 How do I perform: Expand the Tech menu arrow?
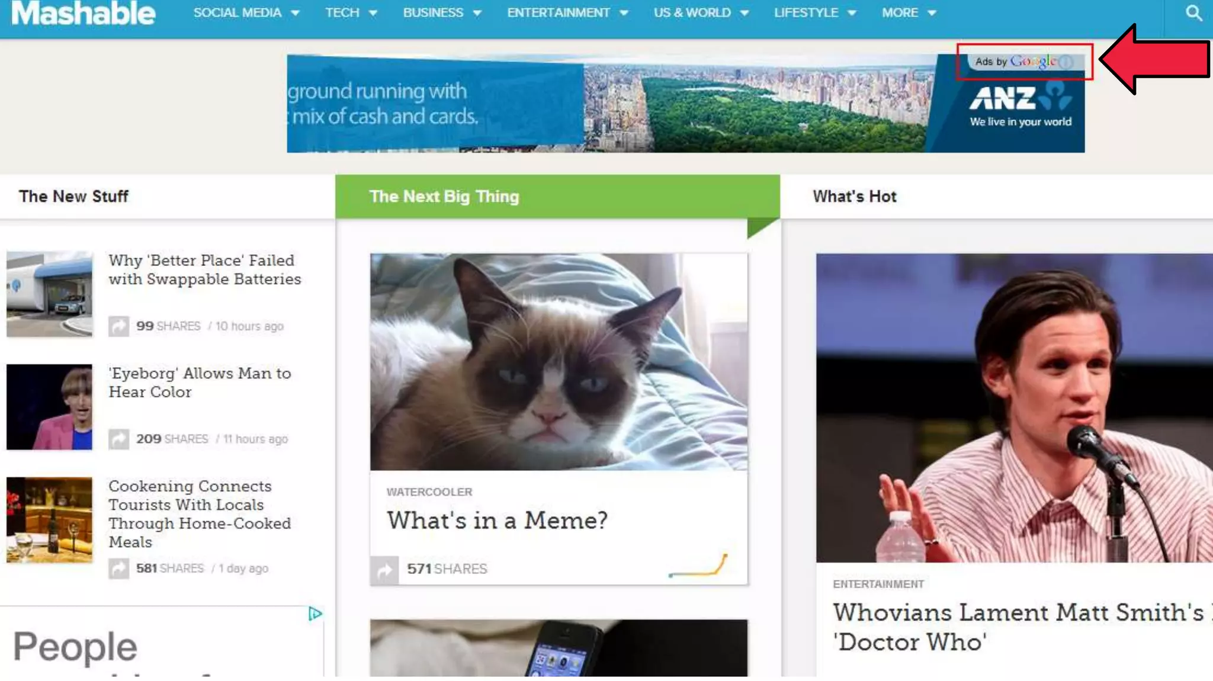373,13
